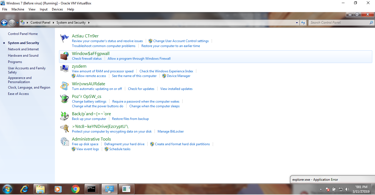Click Check for updates

[141, 89]
